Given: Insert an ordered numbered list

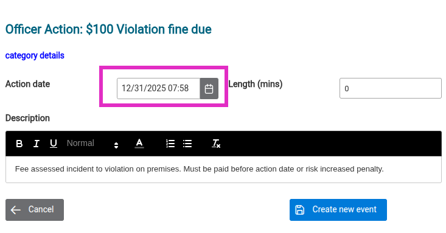Looking at the screenshot, I should (x=170, y=144).
